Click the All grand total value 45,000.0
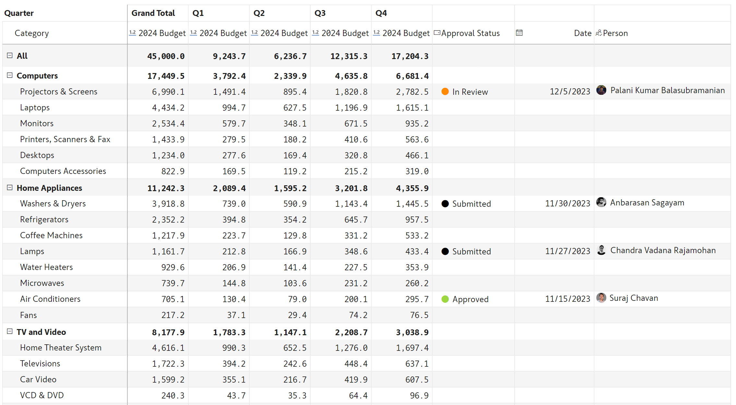The width and height of the screenshot is (736, 405). pyautogui.click(x=166, y=56)
